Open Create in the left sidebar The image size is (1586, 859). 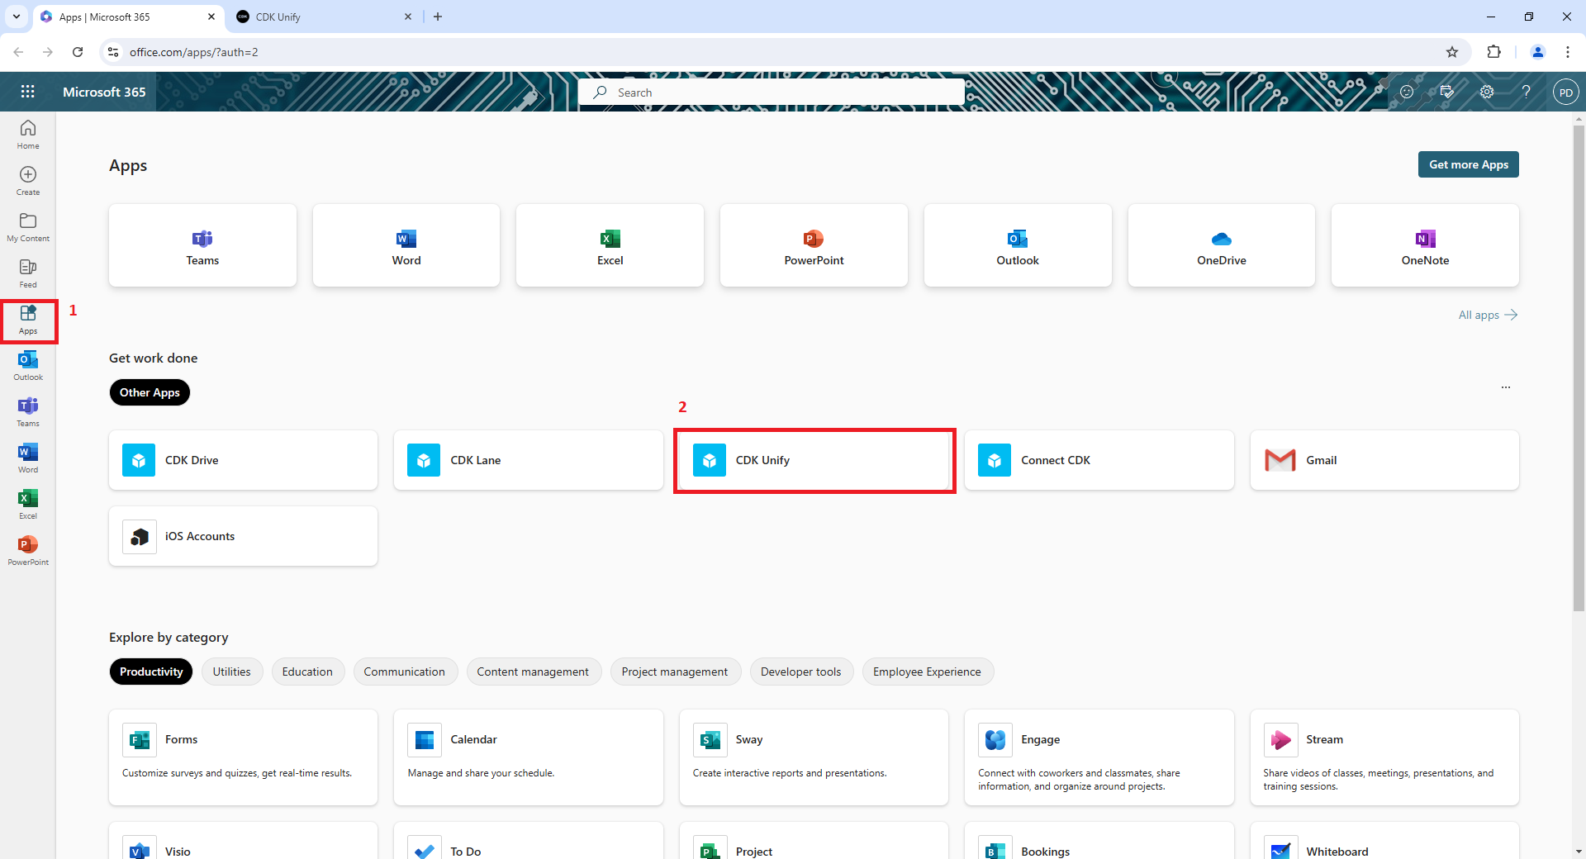[x=28, y=181]
